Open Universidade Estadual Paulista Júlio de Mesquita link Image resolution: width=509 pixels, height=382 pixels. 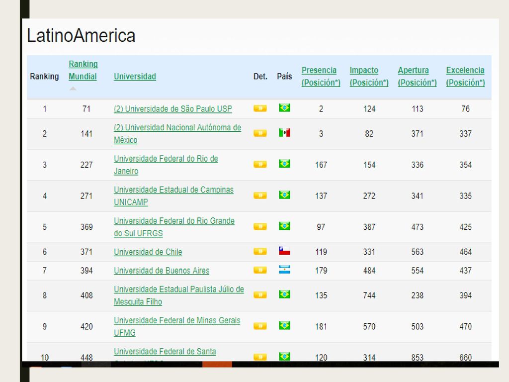[179, 295]
